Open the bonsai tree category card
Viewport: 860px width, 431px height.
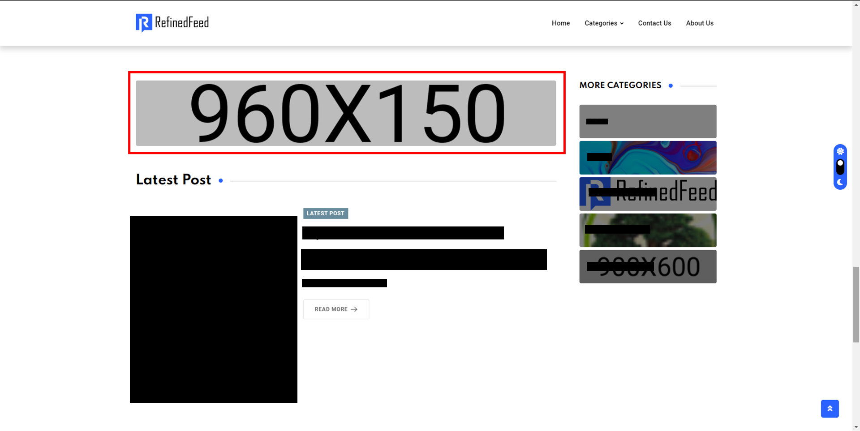[648, 230]
